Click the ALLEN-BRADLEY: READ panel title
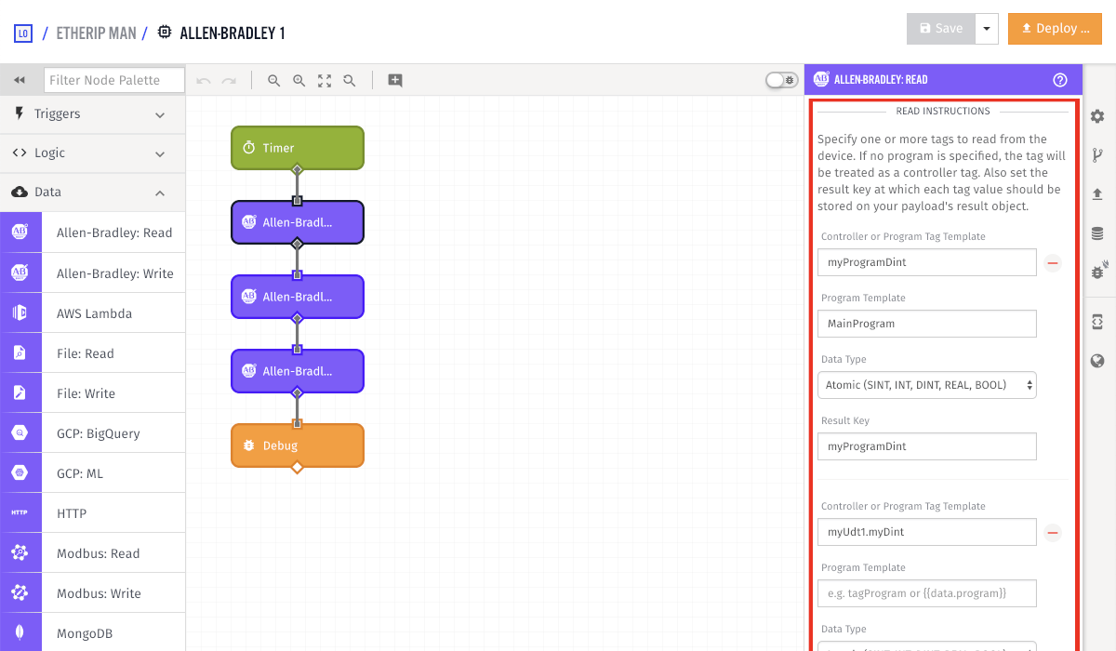 pyautogui.click(x=881, y=80)
